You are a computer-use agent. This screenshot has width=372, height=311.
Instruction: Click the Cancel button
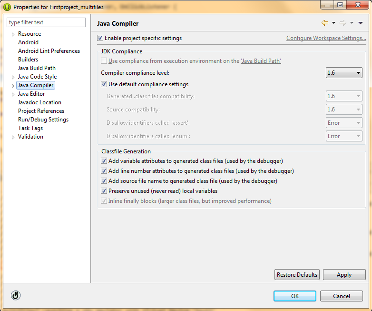pyautogui.click(x=342, y=296)
